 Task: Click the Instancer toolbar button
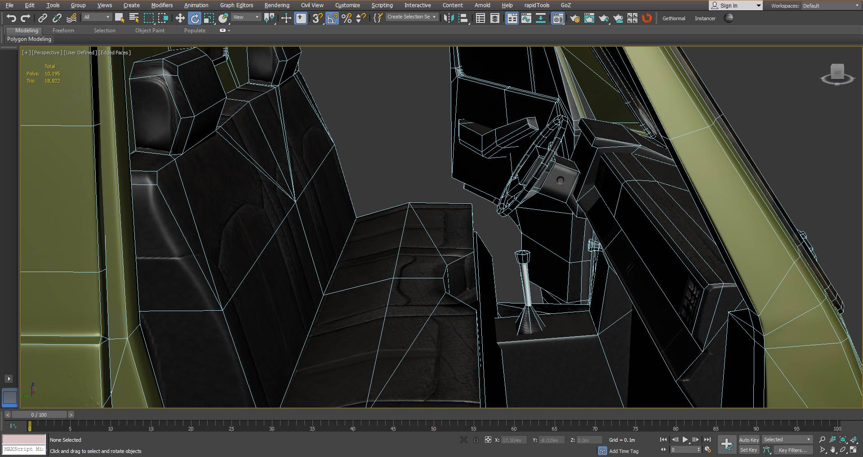point(705,18)
